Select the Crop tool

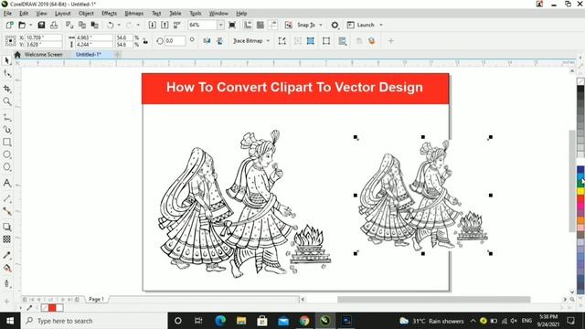pos(6,89)
